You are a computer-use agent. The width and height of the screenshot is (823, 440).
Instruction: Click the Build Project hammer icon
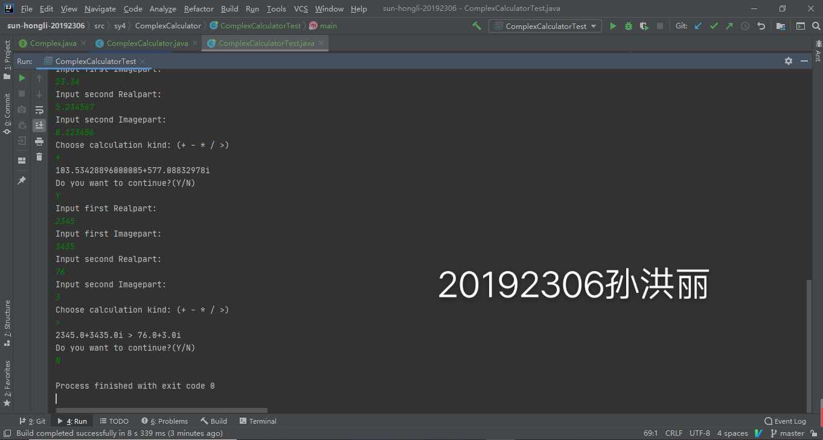(x=476, y=26)
